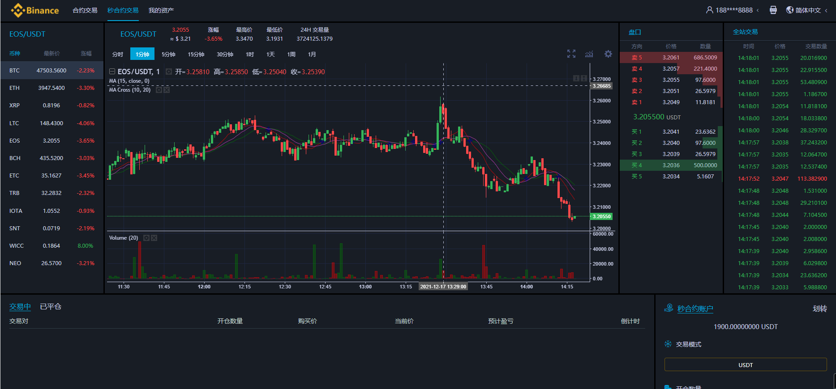Viewport: 836px width, 389px height.
Task: Click the 卖 1 order at 3.2049
Action: [x=671, y=102]
